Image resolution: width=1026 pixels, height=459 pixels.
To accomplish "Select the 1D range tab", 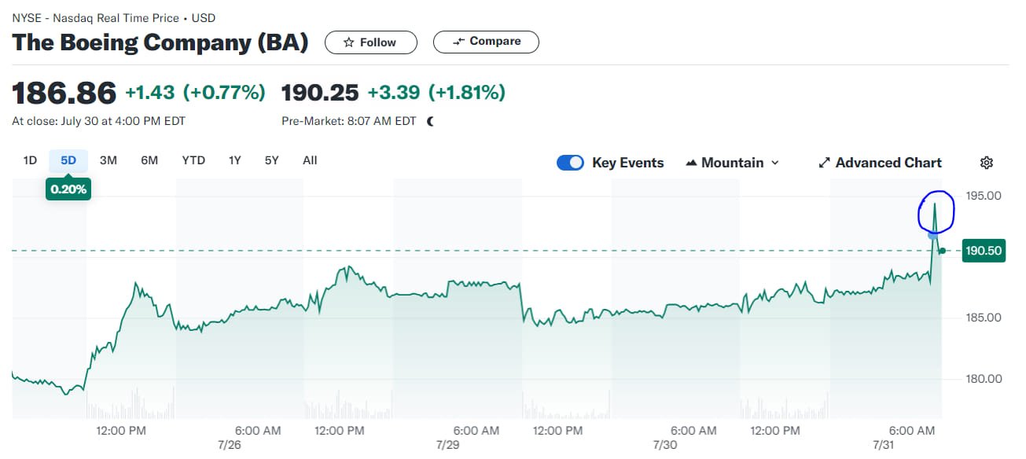I will tap(30, 160).
